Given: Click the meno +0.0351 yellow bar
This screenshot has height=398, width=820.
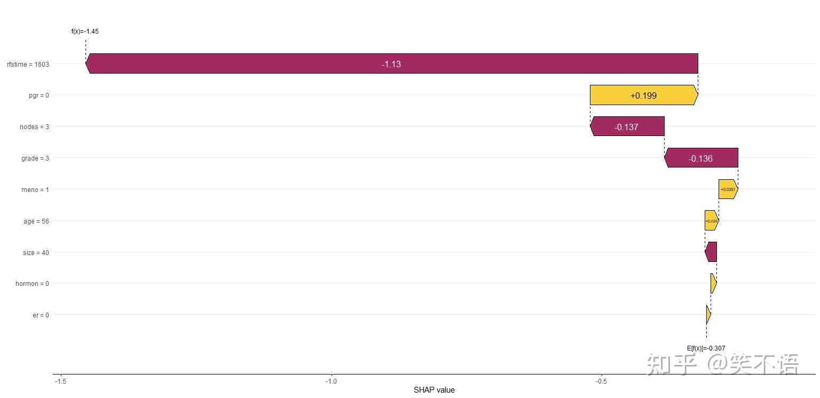Looking at the screenshot, I should tap(728, 189).
